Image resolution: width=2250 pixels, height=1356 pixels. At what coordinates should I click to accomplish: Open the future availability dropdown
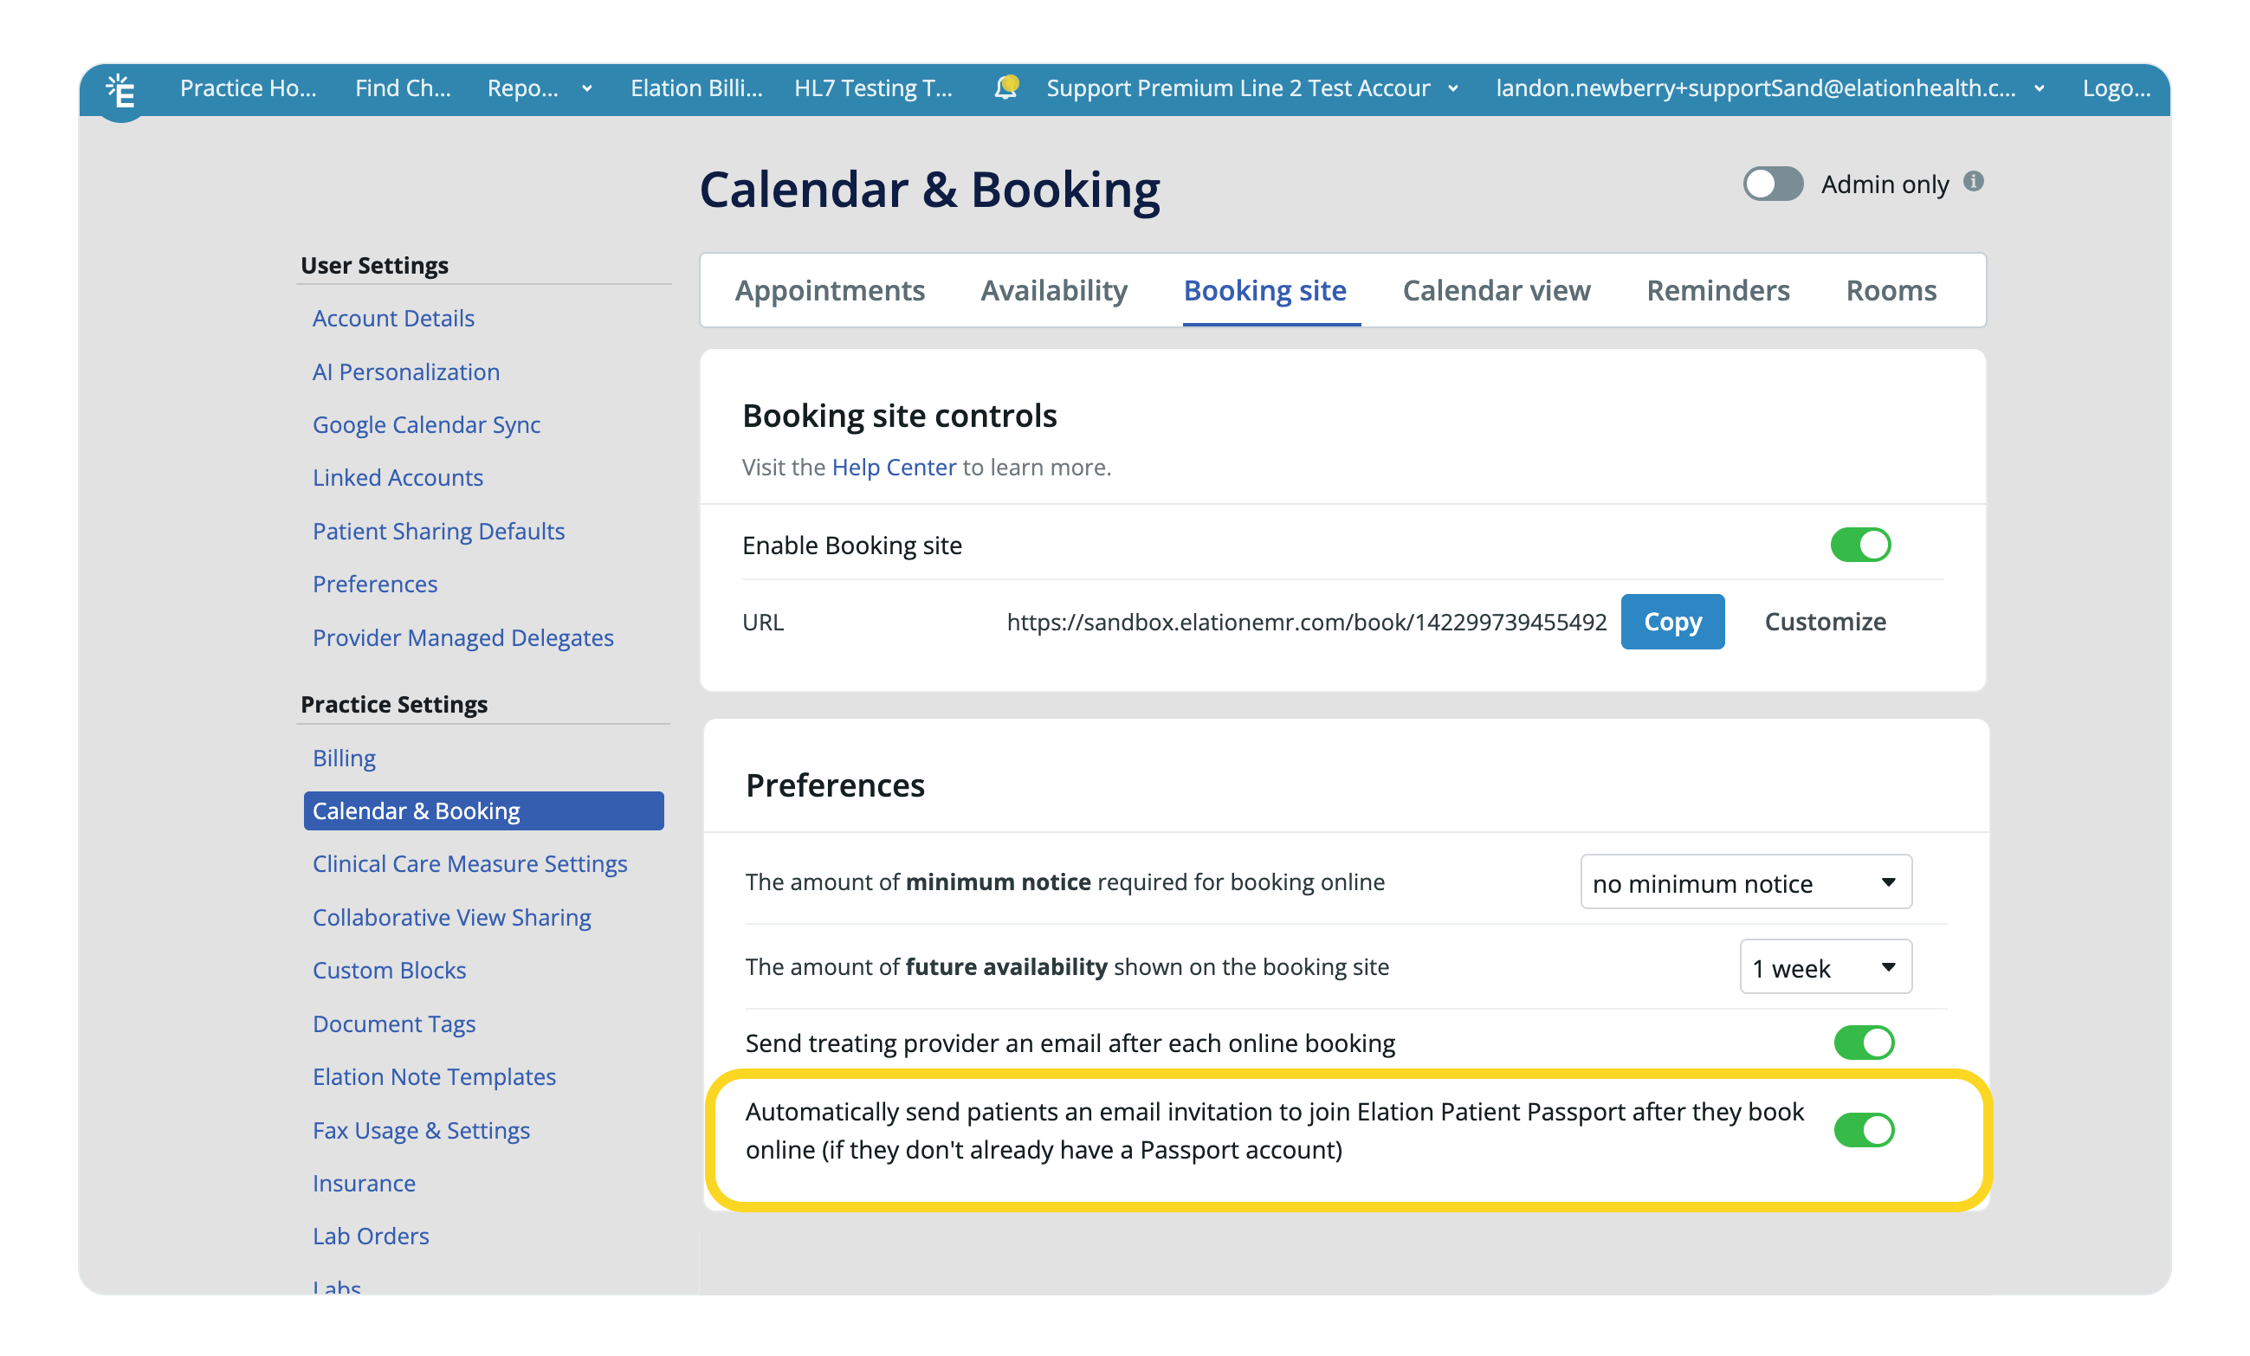(x=1826, y=967)
